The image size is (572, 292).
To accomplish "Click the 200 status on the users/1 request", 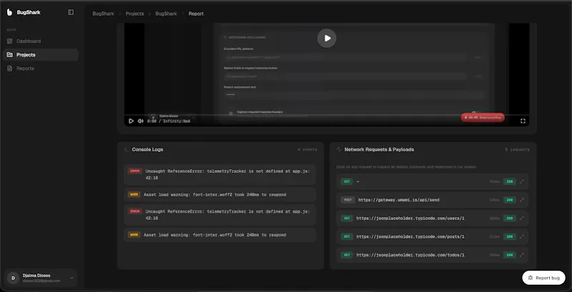I will tap(510, 218).
